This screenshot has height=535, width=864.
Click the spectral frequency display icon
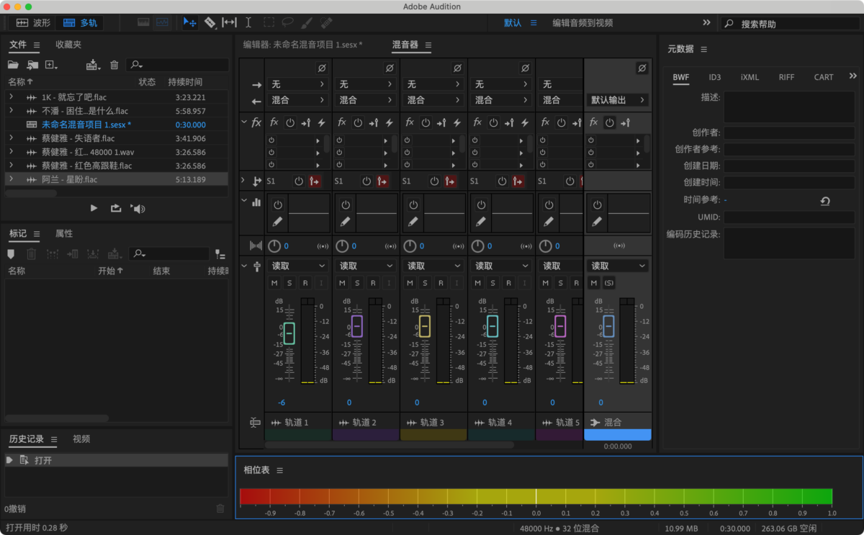pos(144,22)
